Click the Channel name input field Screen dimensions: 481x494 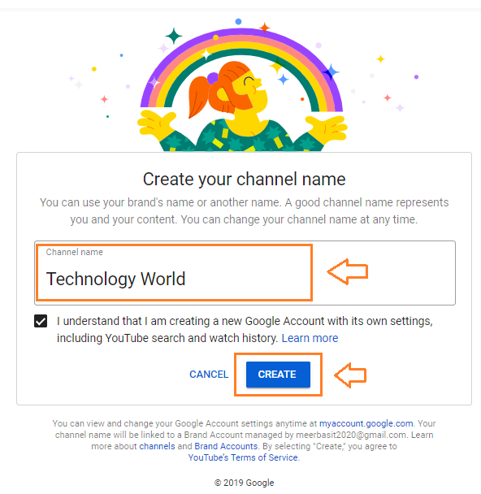point(245,273)
